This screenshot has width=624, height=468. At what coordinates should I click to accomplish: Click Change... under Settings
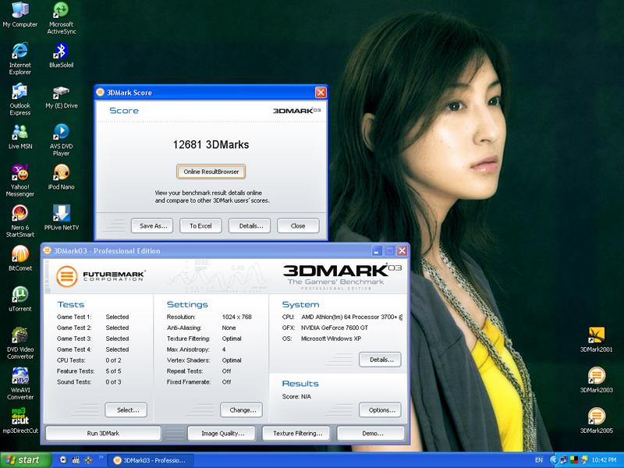pos(242,410)
